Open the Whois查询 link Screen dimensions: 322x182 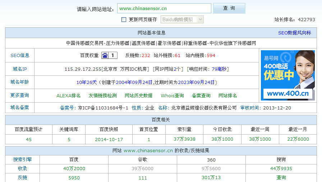[x=172, y=95]
